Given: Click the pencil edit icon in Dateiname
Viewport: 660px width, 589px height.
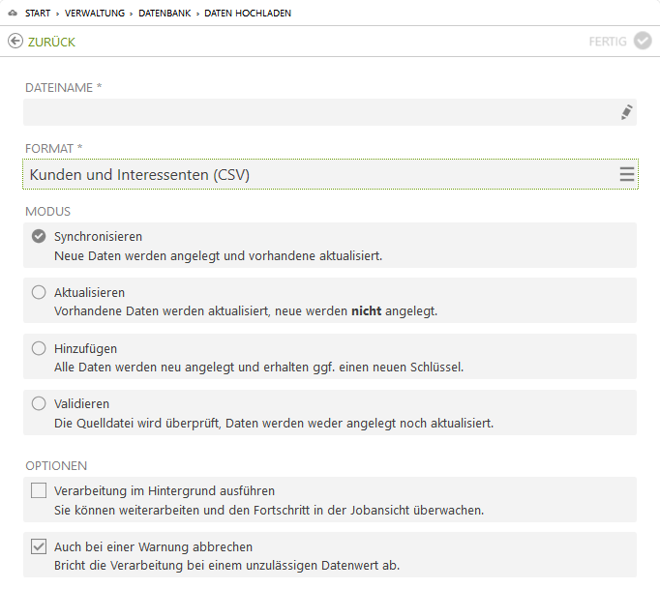Looking at the screenshot, I should point(627,112).
